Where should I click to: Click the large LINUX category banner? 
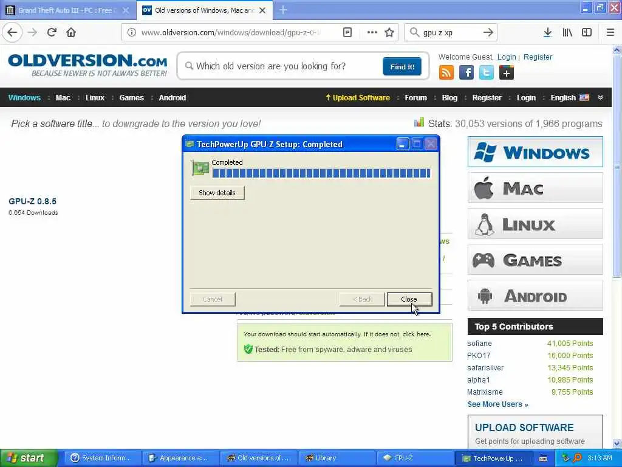535,224
